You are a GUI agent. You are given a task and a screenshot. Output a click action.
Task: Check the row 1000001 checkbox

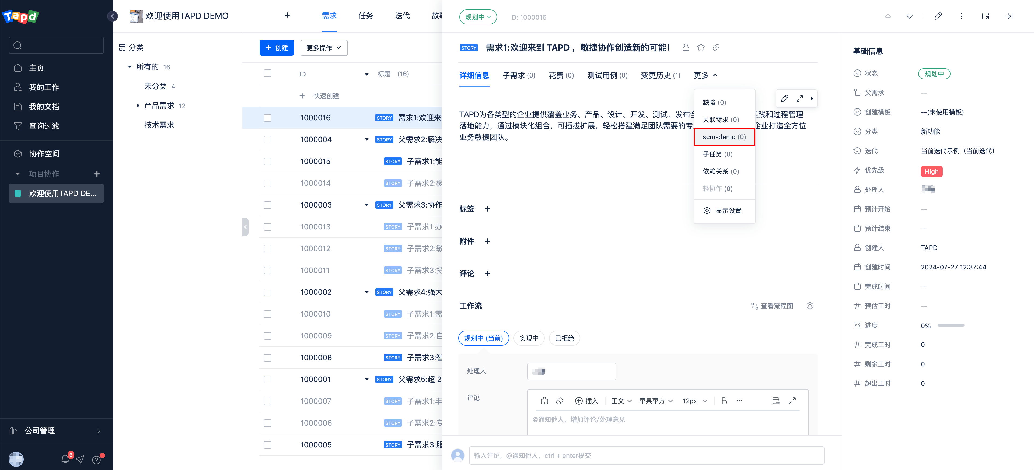coord(268,379)
